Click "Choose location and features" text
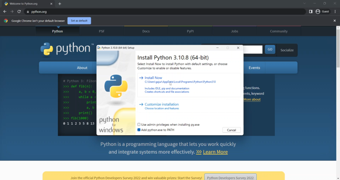340x180 pixels. click(x=162, y=109)
